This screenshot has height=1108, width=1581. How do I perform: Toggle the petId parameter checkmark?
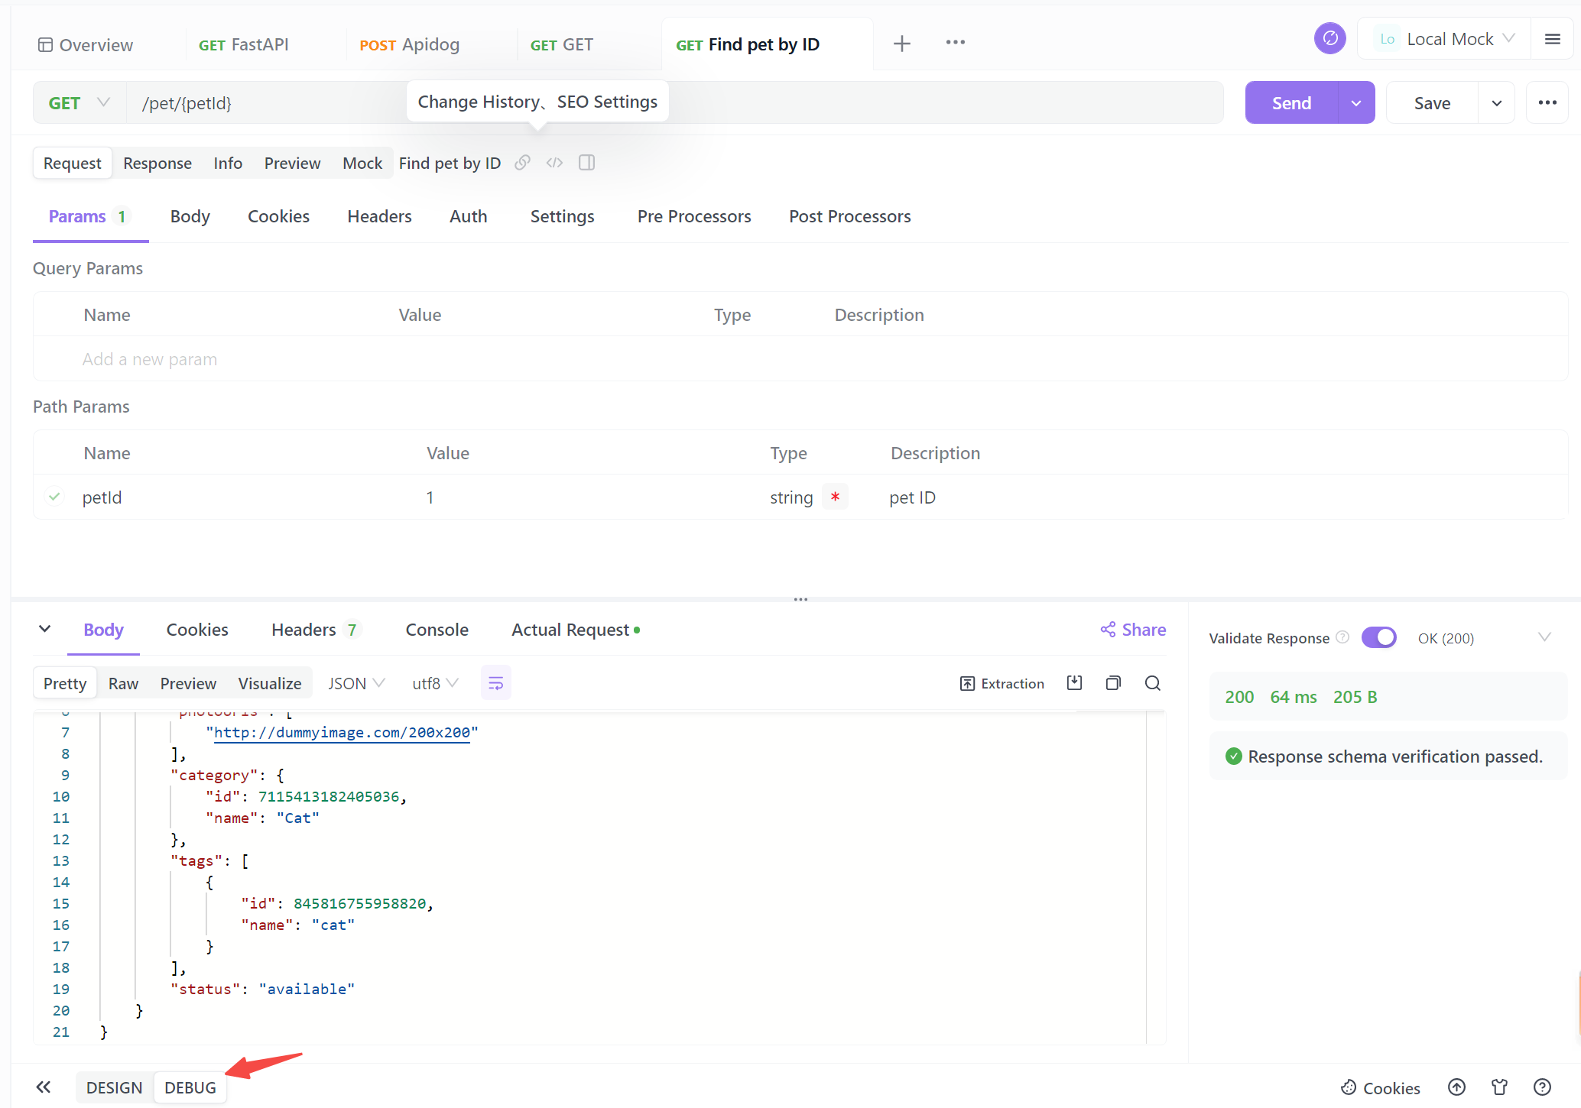[x=54, y=497]
